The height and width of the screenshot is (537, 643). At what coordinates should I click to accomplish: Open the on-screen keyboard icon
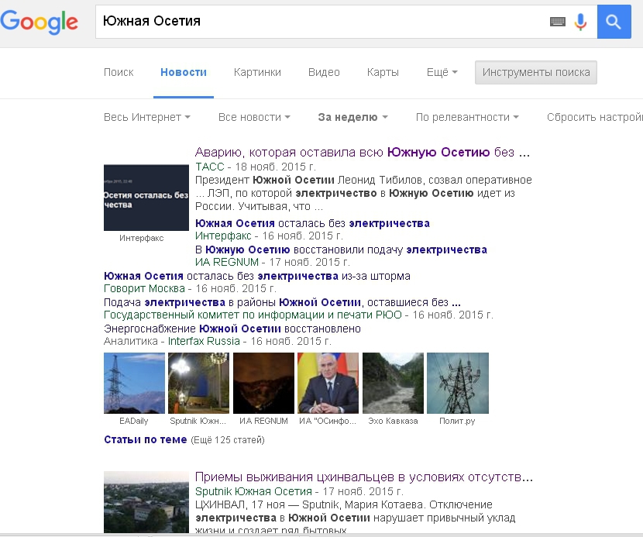pyautogui.click(x=558, y=22)
